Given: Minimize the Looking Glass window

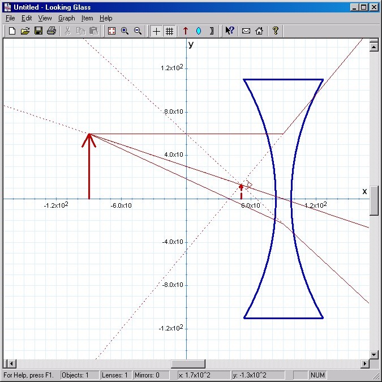Looking at the screenshot, I should coord(354,7).
